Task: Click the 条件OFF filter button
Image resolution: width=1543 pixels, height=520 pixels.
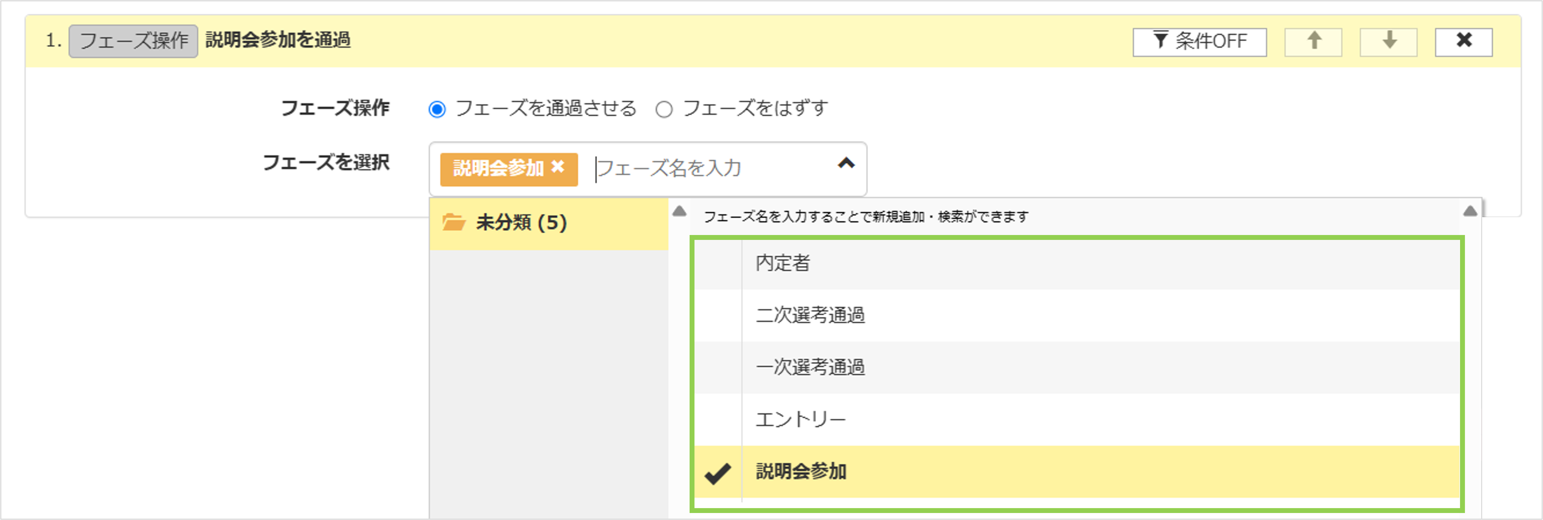Action: coord(1199,42)
